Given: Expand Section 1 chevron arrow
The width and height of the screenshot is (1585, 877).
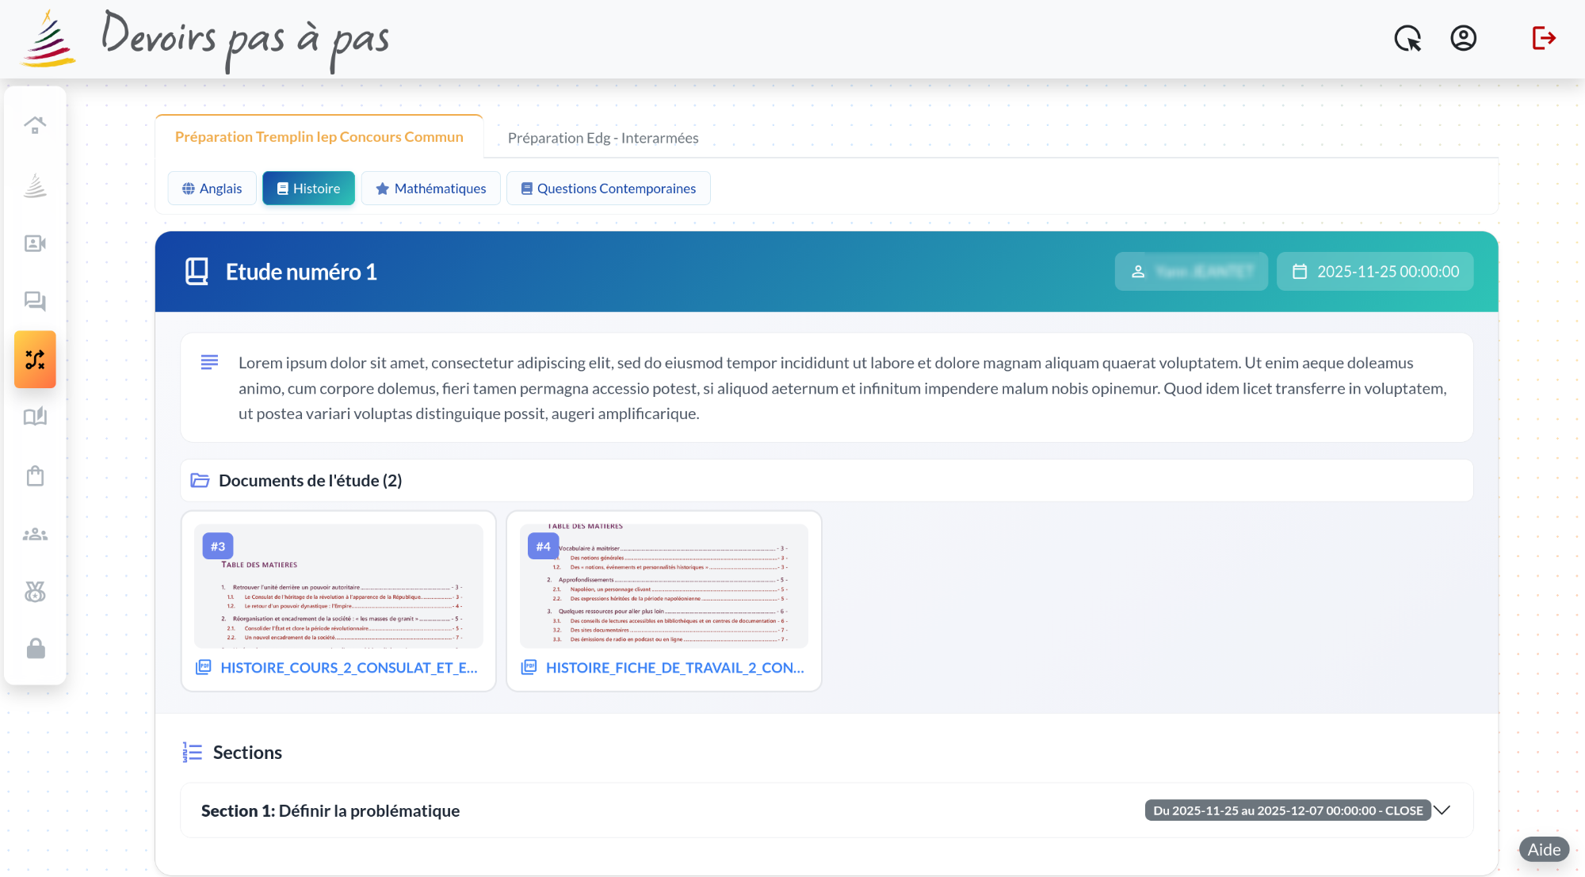Looking at the screenshot, I should click(1442, 810).
